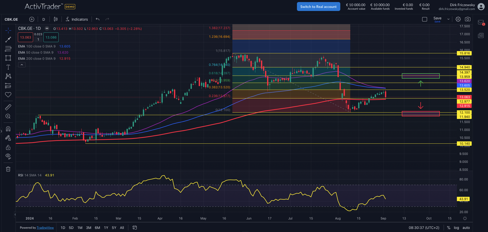
Task: Open chart settings gear in top toolbar
Action: tap(458, 19)
